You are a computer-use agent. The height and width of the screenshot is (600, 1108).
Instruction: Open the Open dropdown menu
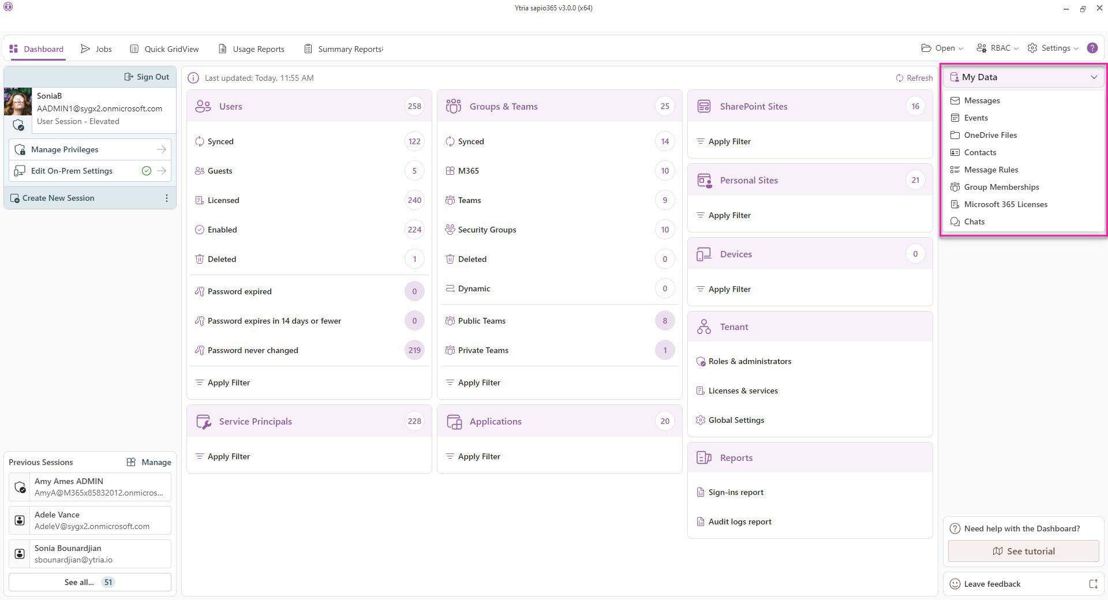tap(942, 48)
